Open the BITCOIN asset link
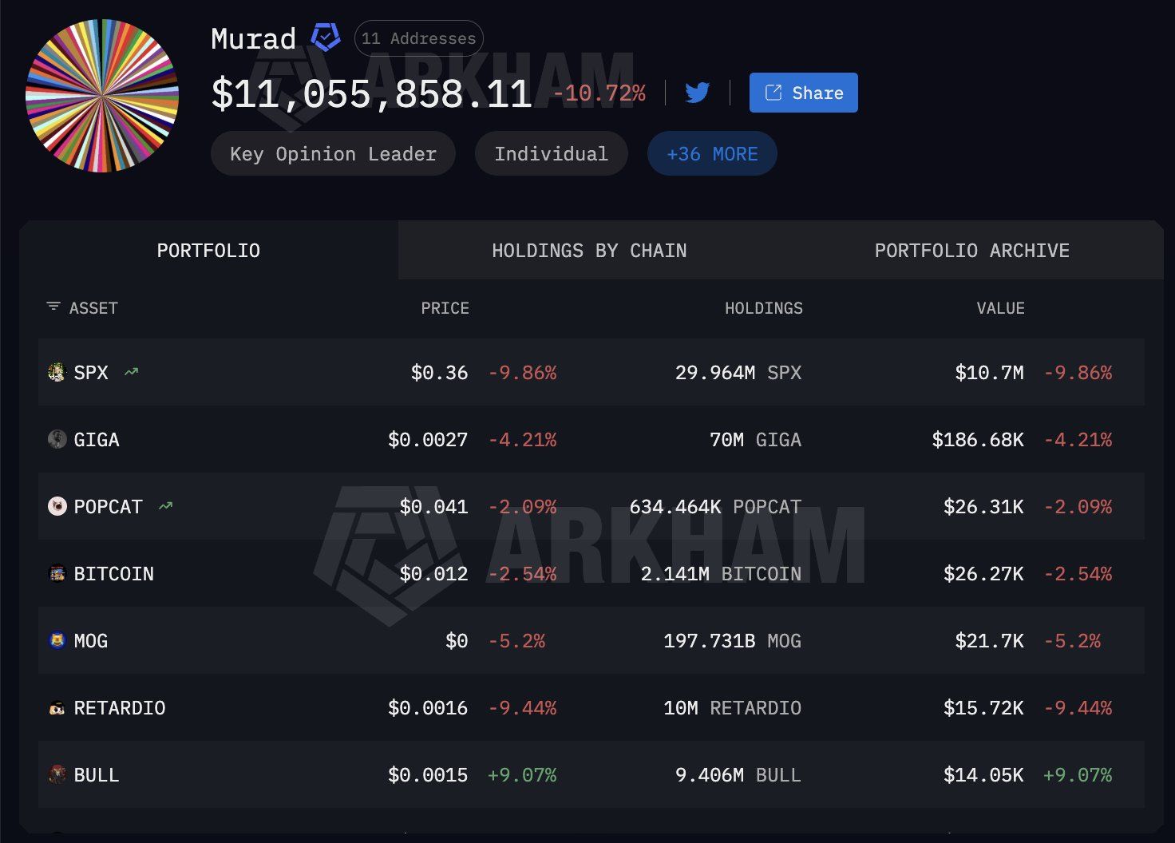This screenshot has height=843, width=1175. [x=113, y=573]
